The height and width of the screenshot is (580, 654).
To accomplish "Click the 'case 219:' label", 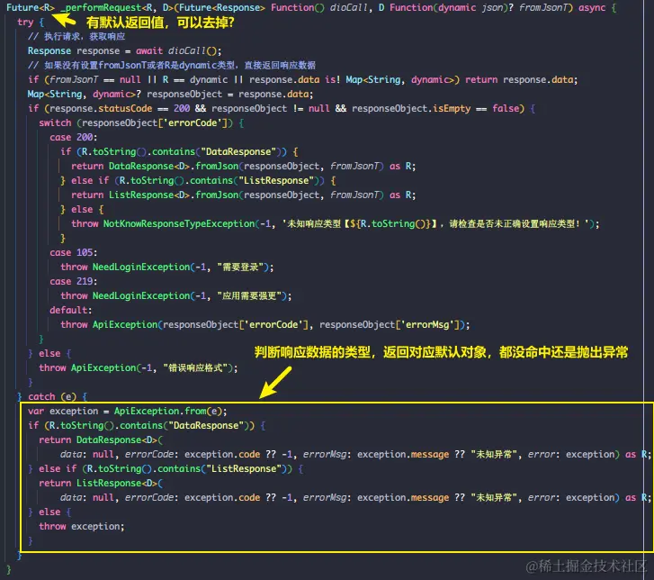I will 74,281.
